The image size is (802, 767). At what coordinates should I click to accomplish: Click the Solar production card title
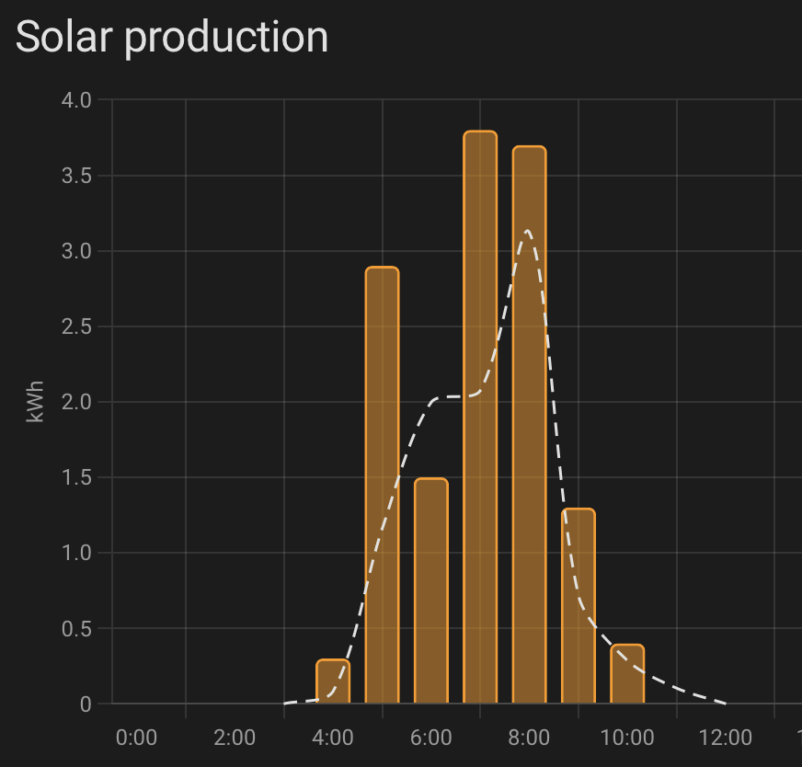[172, 38]
